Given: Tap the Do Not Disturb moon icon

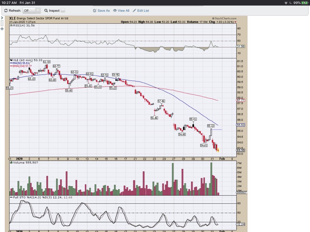Looking at the screenshot, I should (291, 3).
